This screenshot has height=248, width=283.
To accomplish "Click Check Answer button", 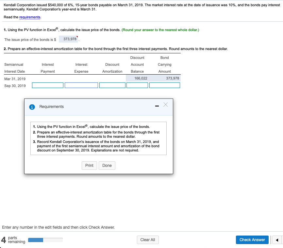I will [252, 240].
